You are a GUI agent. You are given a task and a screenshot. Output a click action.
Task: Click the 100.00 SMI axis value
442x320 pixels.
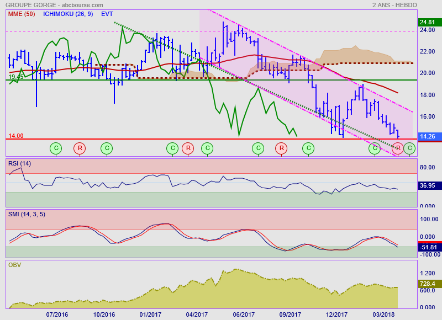pos(429,219)
